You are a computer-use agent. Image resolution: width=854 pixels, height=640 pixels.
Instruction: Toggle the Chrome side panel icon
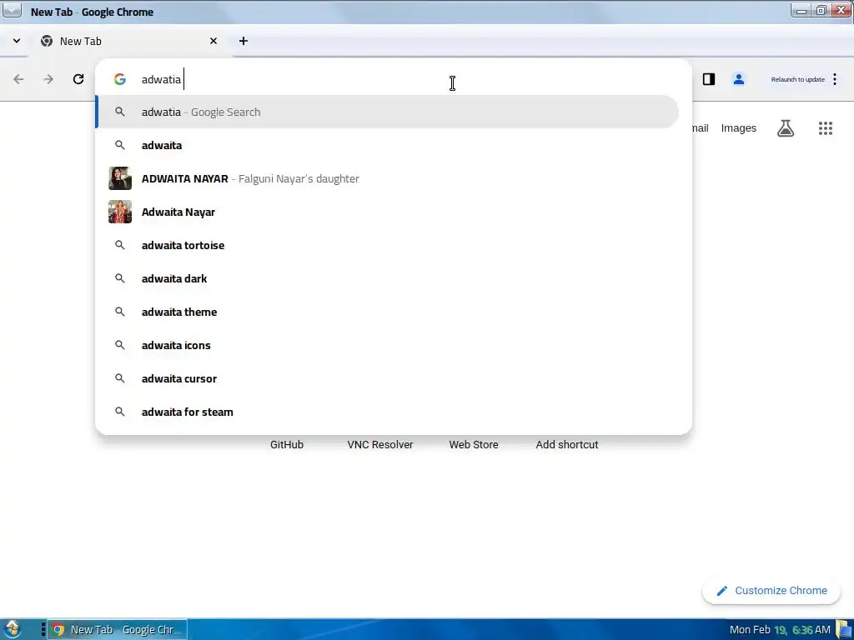click(x=709, y=79)
